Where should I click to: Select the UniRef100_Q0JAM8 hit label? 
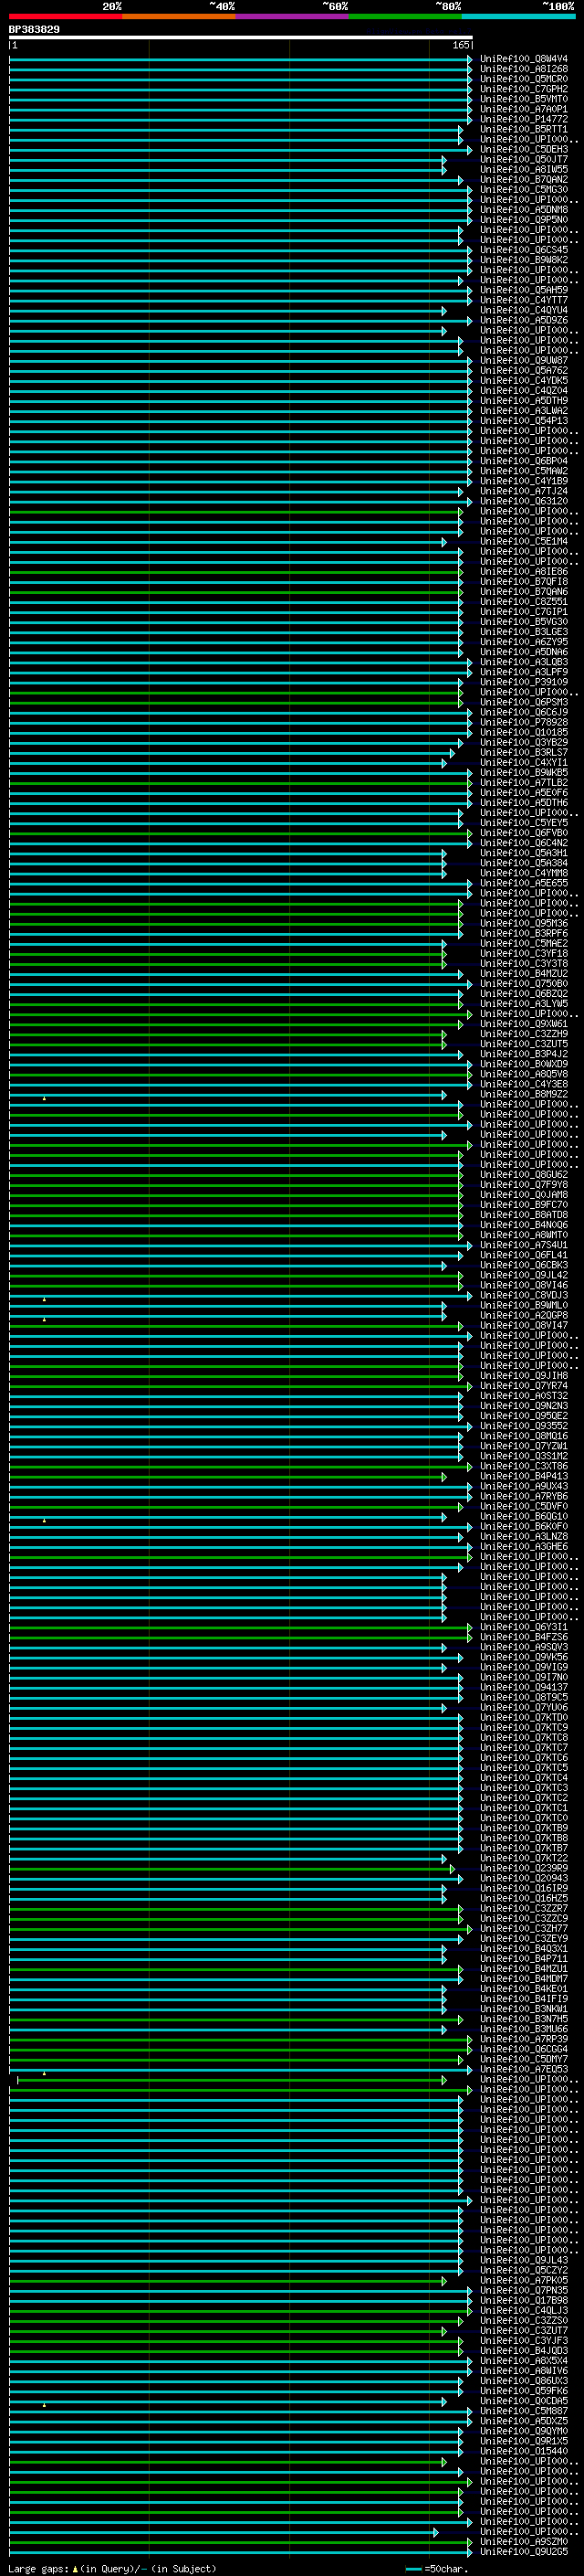(523, 1195)
